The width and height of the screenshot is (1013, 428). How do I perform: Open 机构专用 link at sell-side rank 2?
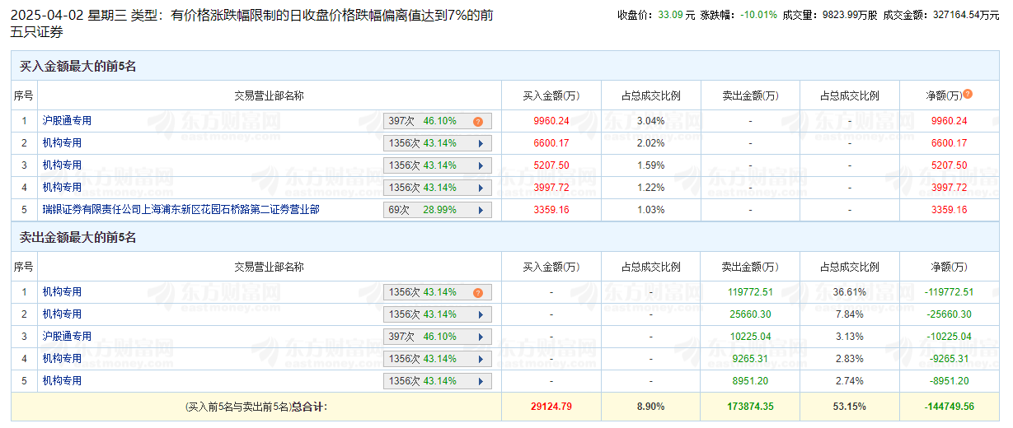(62, 314)
